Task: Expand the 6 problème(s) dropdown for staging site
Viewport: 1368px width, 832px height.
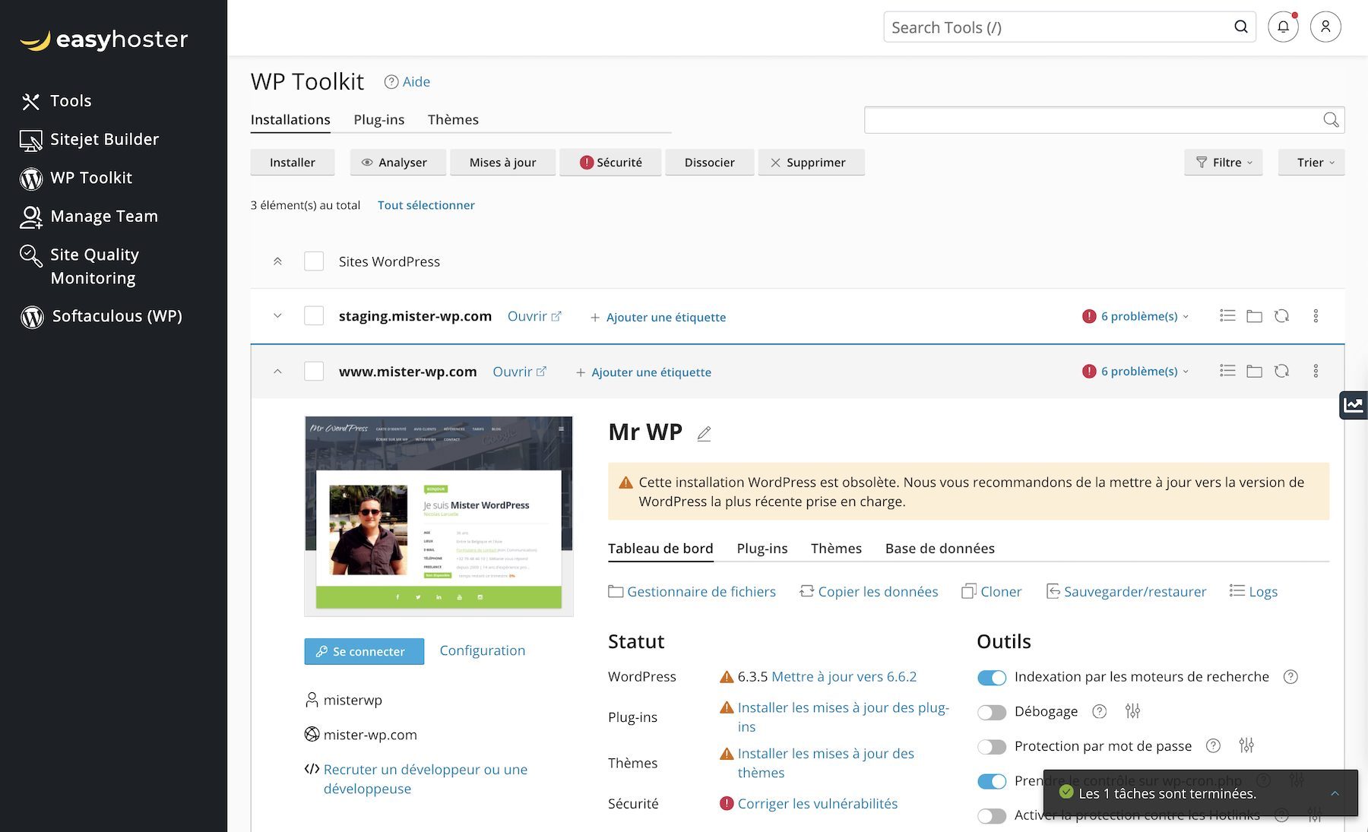Action: point(1137,315)
